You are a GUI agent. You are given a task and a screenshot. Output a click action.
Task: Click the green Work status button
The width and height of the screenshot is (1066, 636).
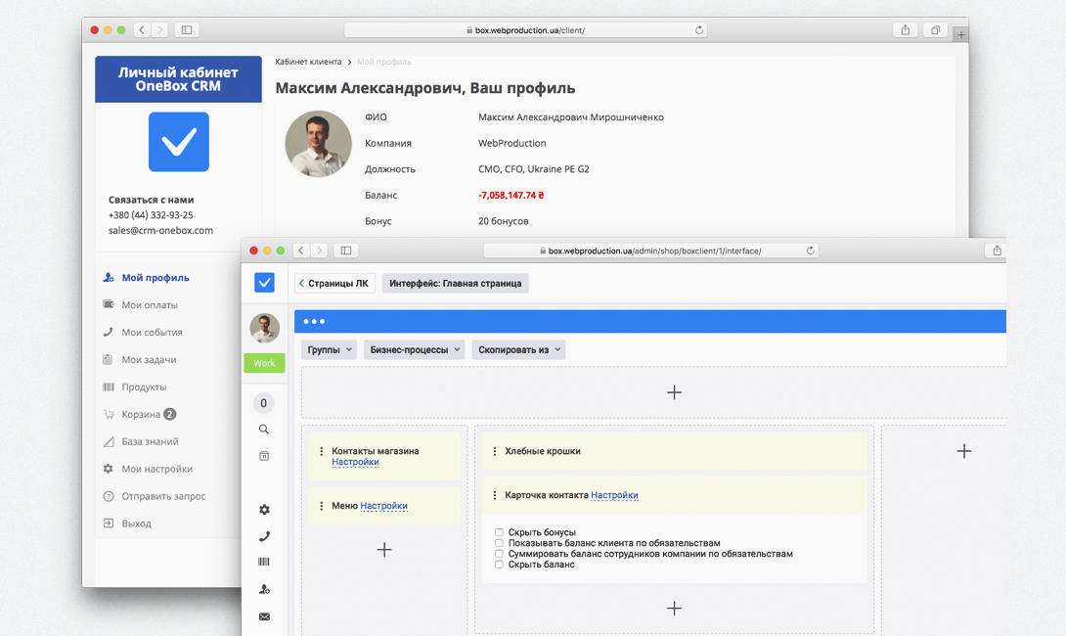click(264, 363)
